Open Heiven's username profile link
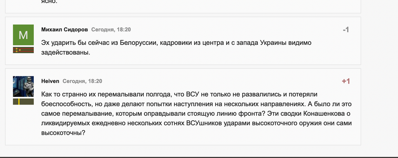The height and width of the screenshot is (158, 398). click(50, 81)
